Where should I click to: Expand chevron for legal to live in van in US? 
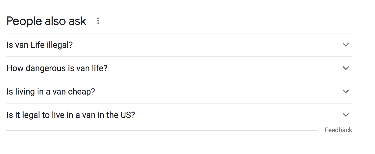click(346, 115)
